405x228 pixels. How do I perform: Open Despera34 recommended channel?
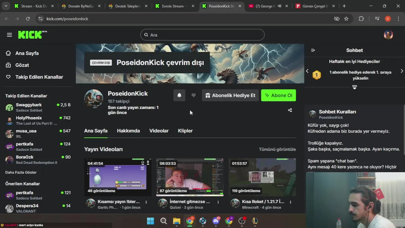[38, 208]
